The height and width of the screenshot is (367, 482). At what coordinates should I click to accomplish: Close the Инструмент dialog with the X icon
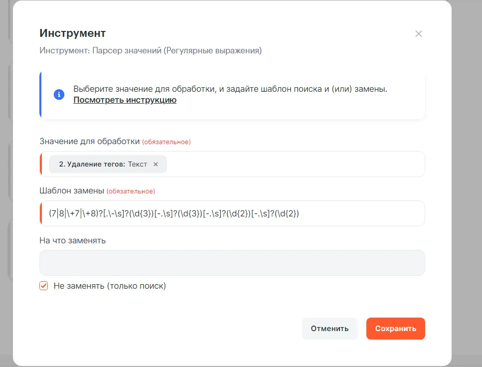[x=419, y=34]
